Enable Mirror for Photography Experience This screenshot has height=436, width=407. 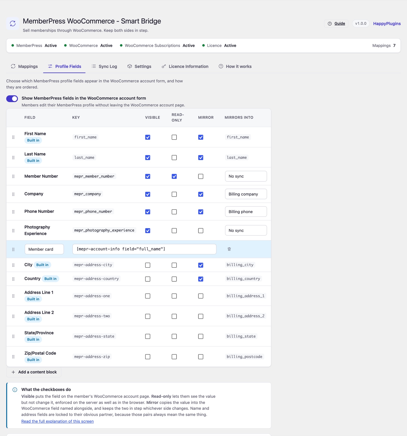tap(201, 230)
